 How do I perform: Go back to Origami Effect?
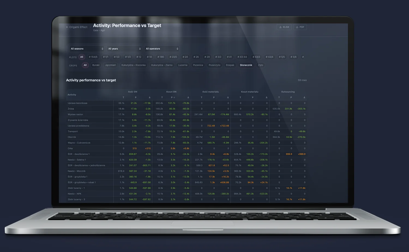[77, 27]
